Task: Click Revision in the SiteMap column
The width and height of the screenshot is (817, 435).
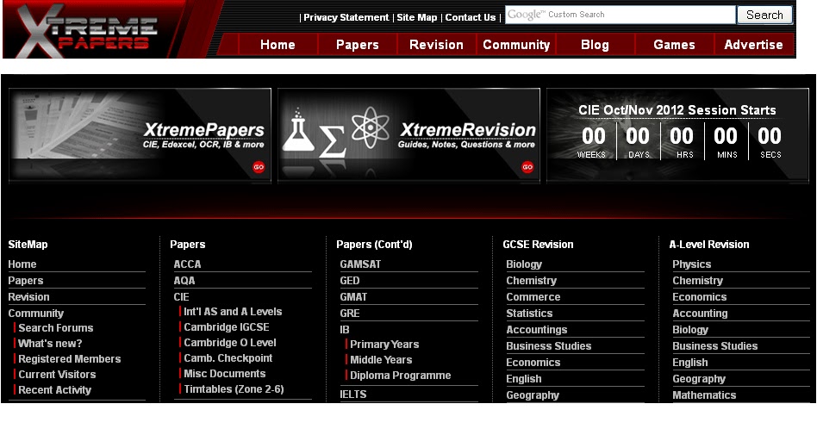Action: click(28, 297)
